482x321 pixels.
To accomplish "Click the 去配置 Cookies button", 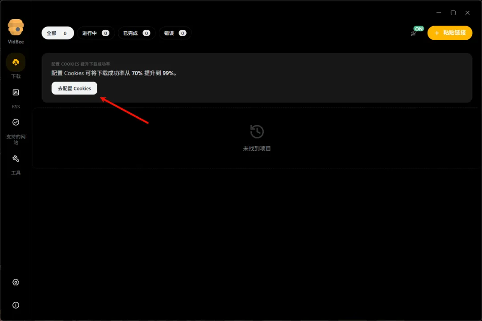I will coord(75,88).
